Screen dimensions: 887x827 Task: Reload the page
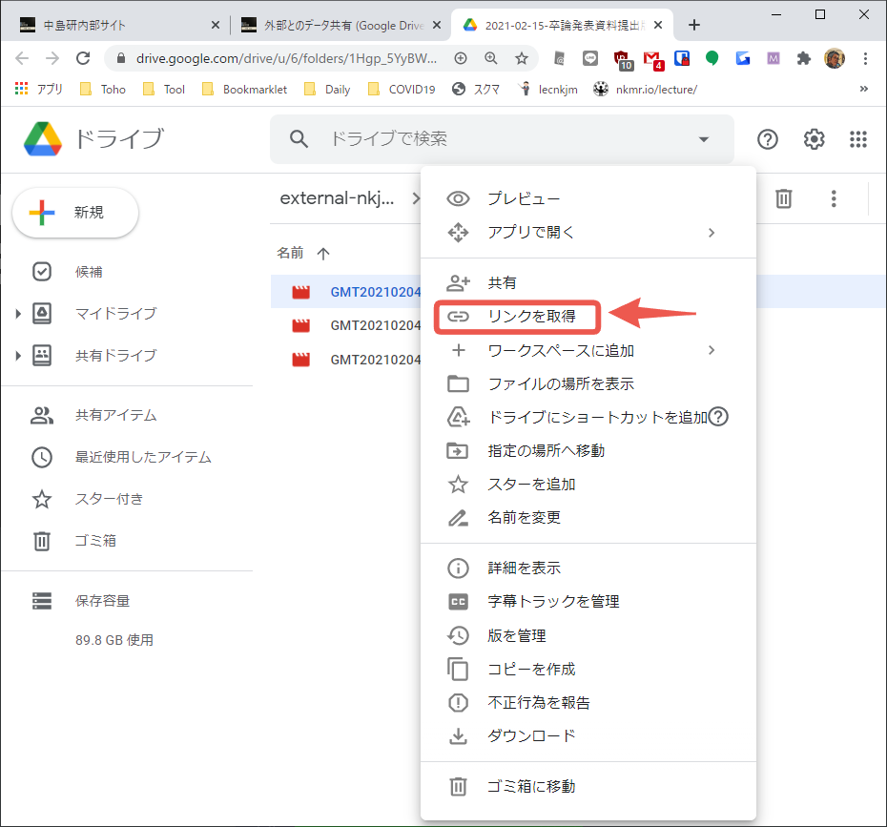click(x=83, y=57)
